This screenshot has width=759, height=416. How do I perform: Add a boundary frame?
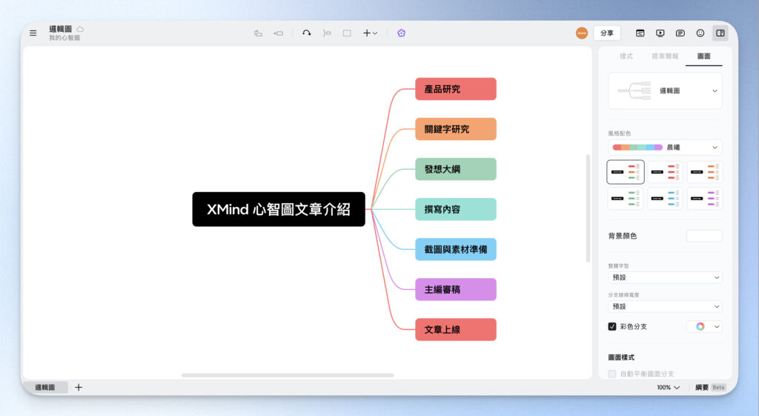pyautogui.click(x=347, y=33)
